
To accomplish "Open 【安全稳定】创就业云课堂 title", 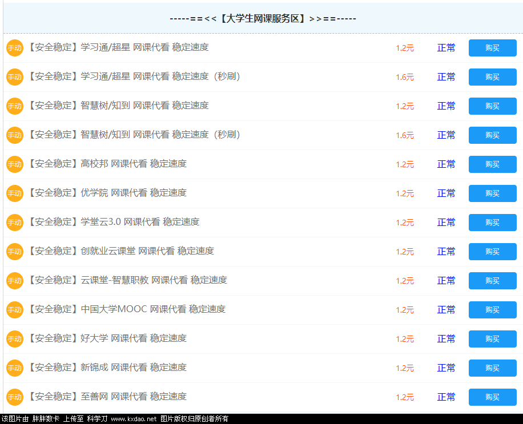I will point(120,251).
